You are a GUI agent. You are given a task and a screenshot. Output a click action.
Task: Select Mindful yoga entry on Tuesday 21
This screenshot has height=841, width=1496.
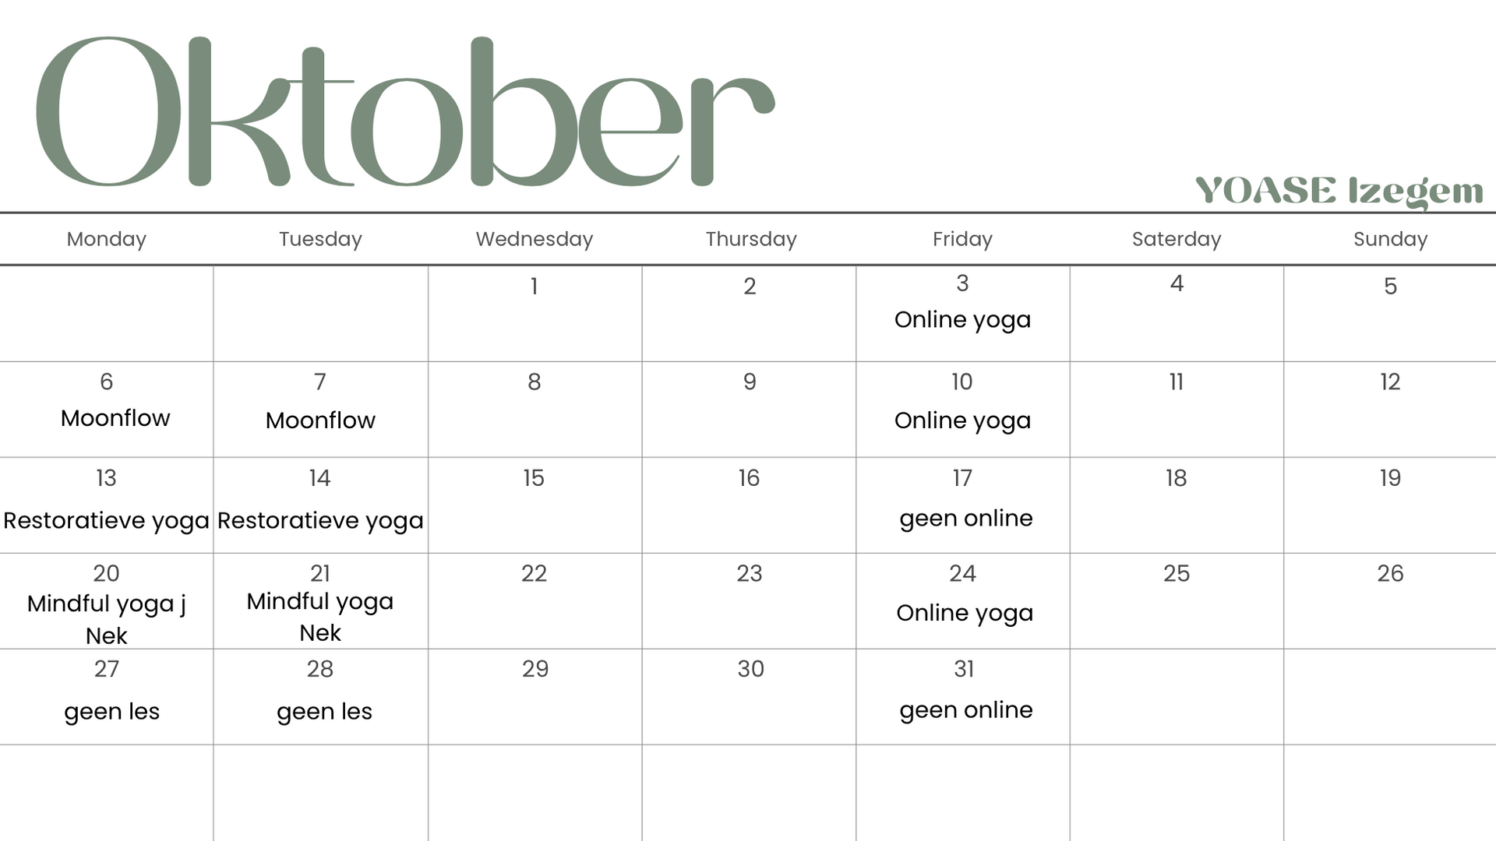(320, 602)
